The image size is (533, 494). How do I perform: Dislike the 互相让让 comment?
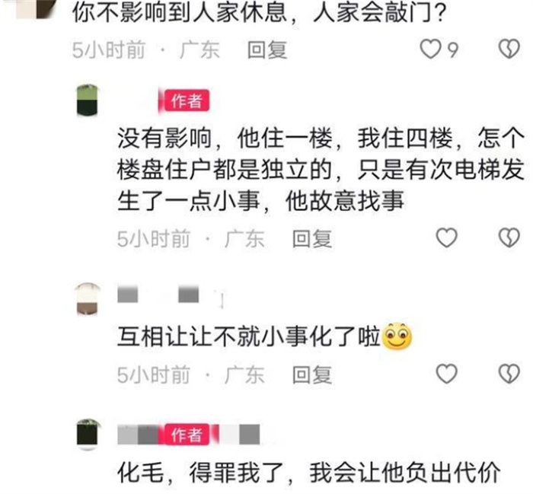509,374
